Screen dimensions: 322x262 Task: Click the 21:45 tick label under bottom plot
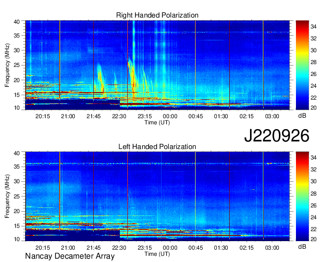pos(94,248)
